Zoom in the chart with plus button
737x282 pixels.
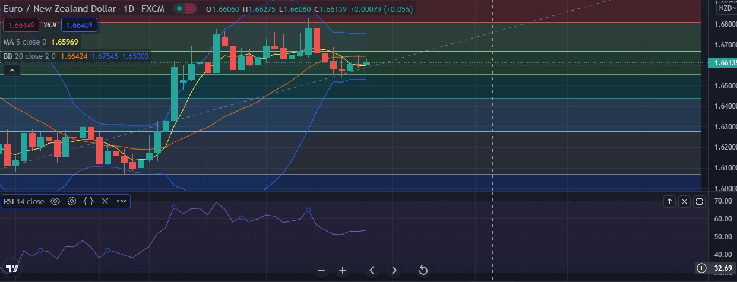pos(343,270)
